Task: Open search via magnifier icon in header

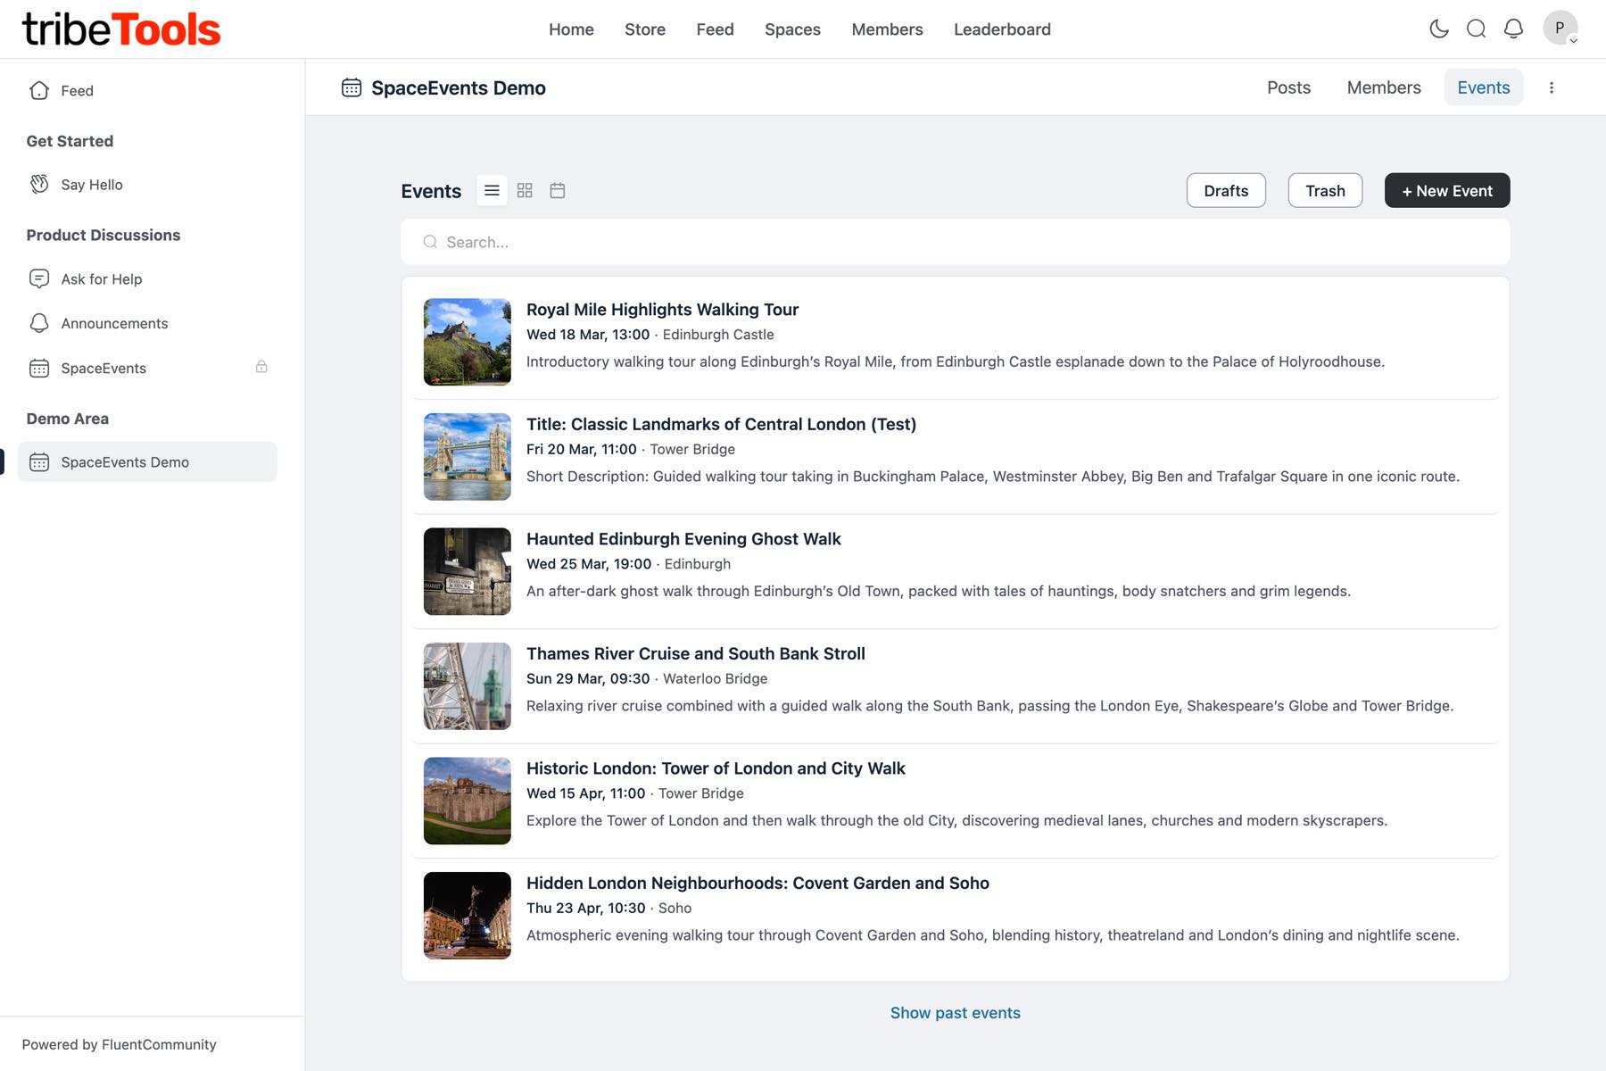Action: pos(1476,29)
